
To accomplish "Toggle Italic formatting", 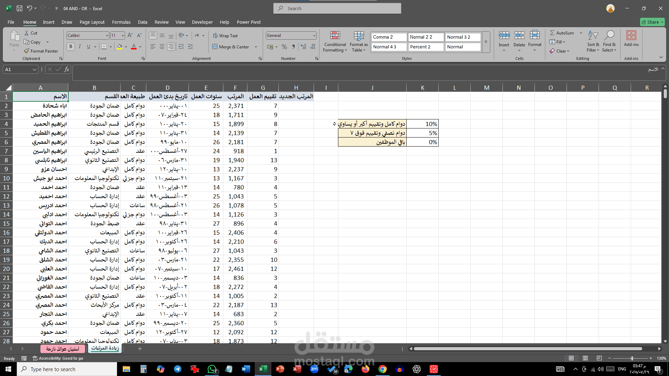I will 79,46.
